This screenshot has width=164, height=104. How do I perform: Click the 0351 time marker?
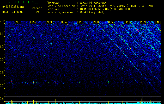pyautogui.click(x=18, y=22)
